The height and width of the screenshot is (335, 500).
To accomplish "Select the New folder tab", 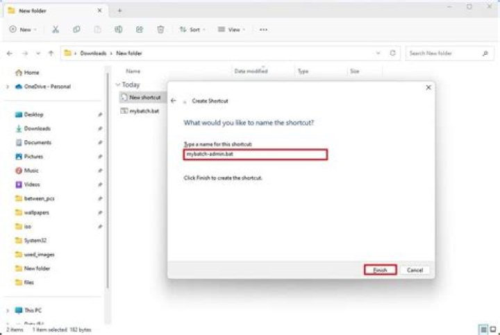I will click(54, 11).
